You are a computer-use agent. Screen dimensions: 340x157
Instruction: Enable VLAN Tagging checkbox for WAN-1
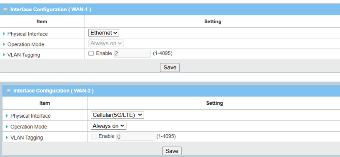91,54
